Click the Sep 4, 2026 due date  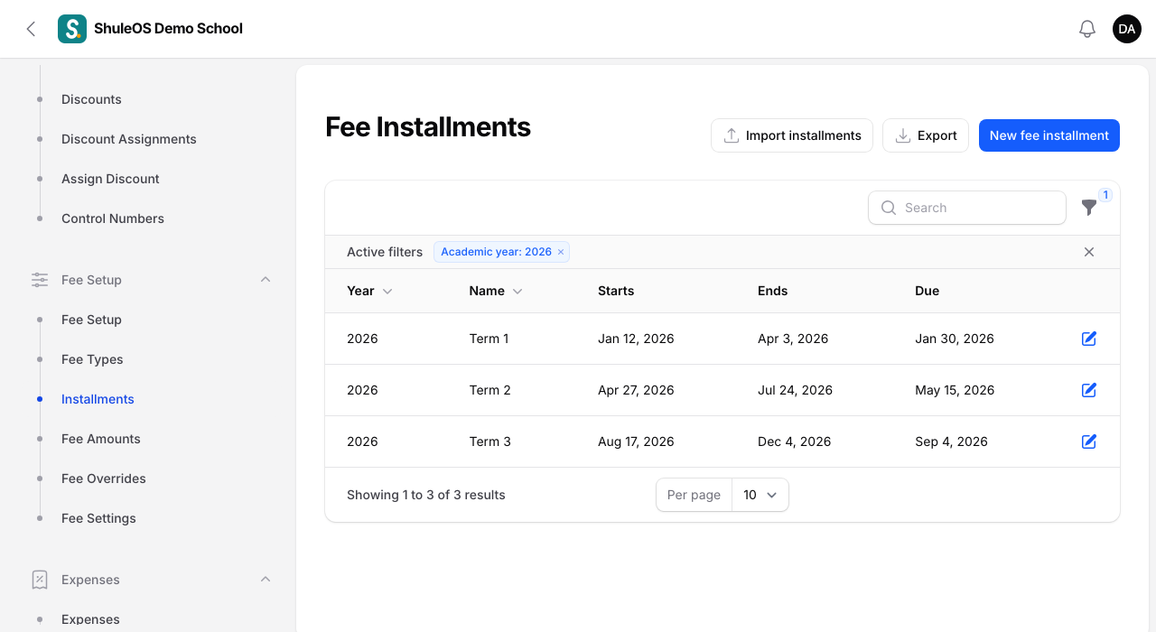pos(951,441)
